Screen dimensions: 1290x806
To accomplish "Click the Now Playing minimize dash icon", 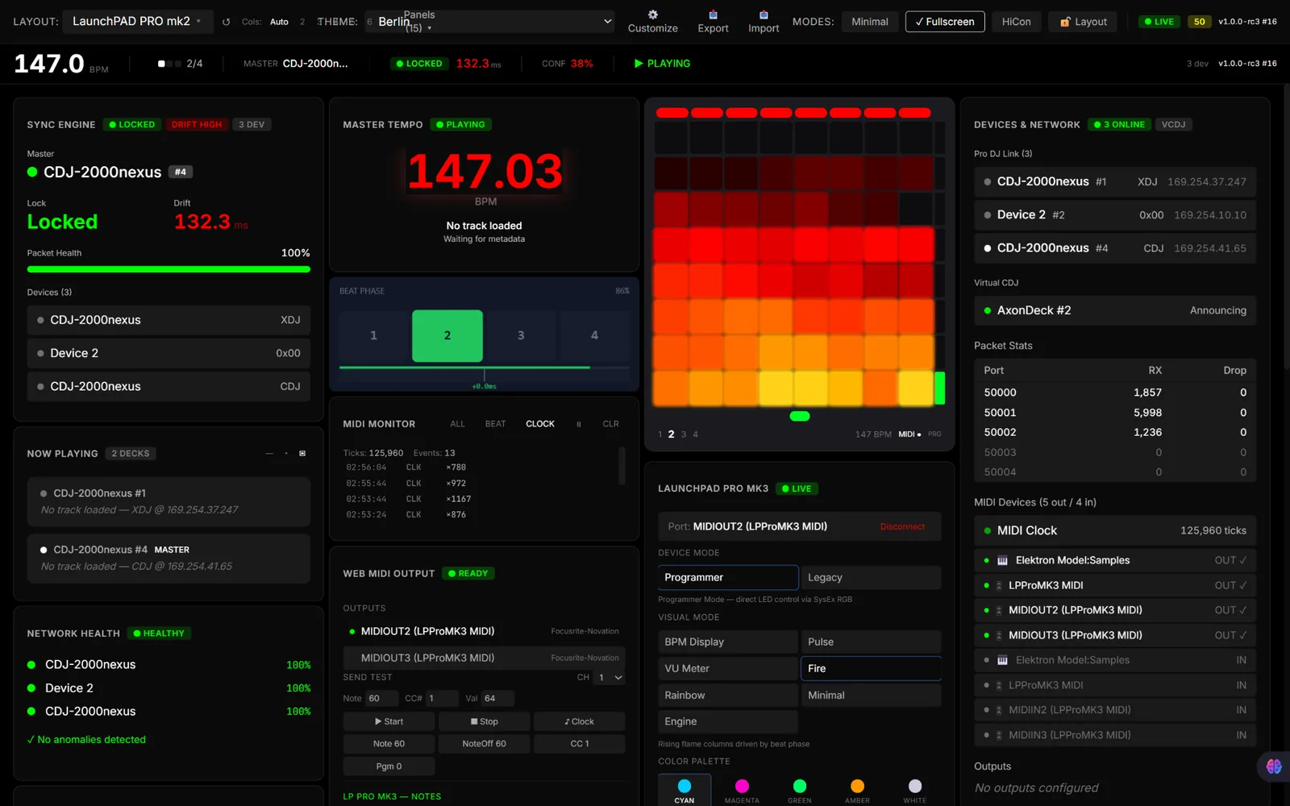I will click(x=269, y=454).
